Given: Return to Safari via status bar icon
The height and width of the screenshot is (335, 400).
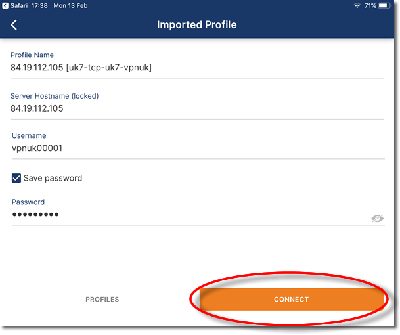Looking at the screenshot, I should 5,5.
